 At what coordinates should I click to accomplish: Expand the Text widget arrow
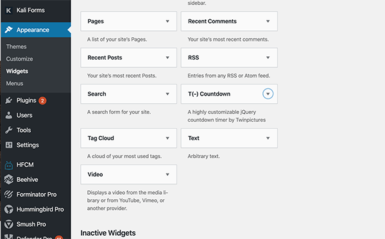268,138
